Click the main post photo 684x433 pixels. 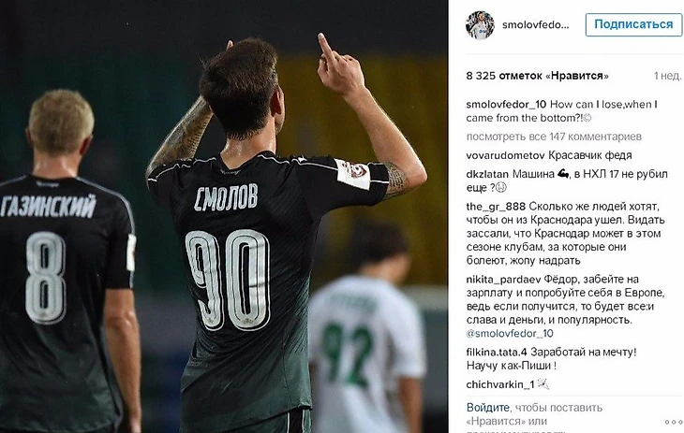[x=224, y=217]
